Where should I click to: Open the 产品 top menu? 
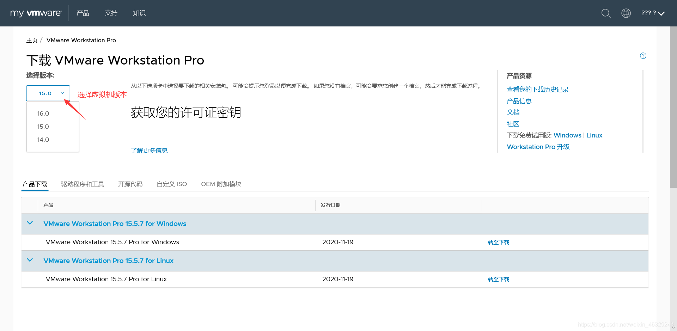point(83,13)
